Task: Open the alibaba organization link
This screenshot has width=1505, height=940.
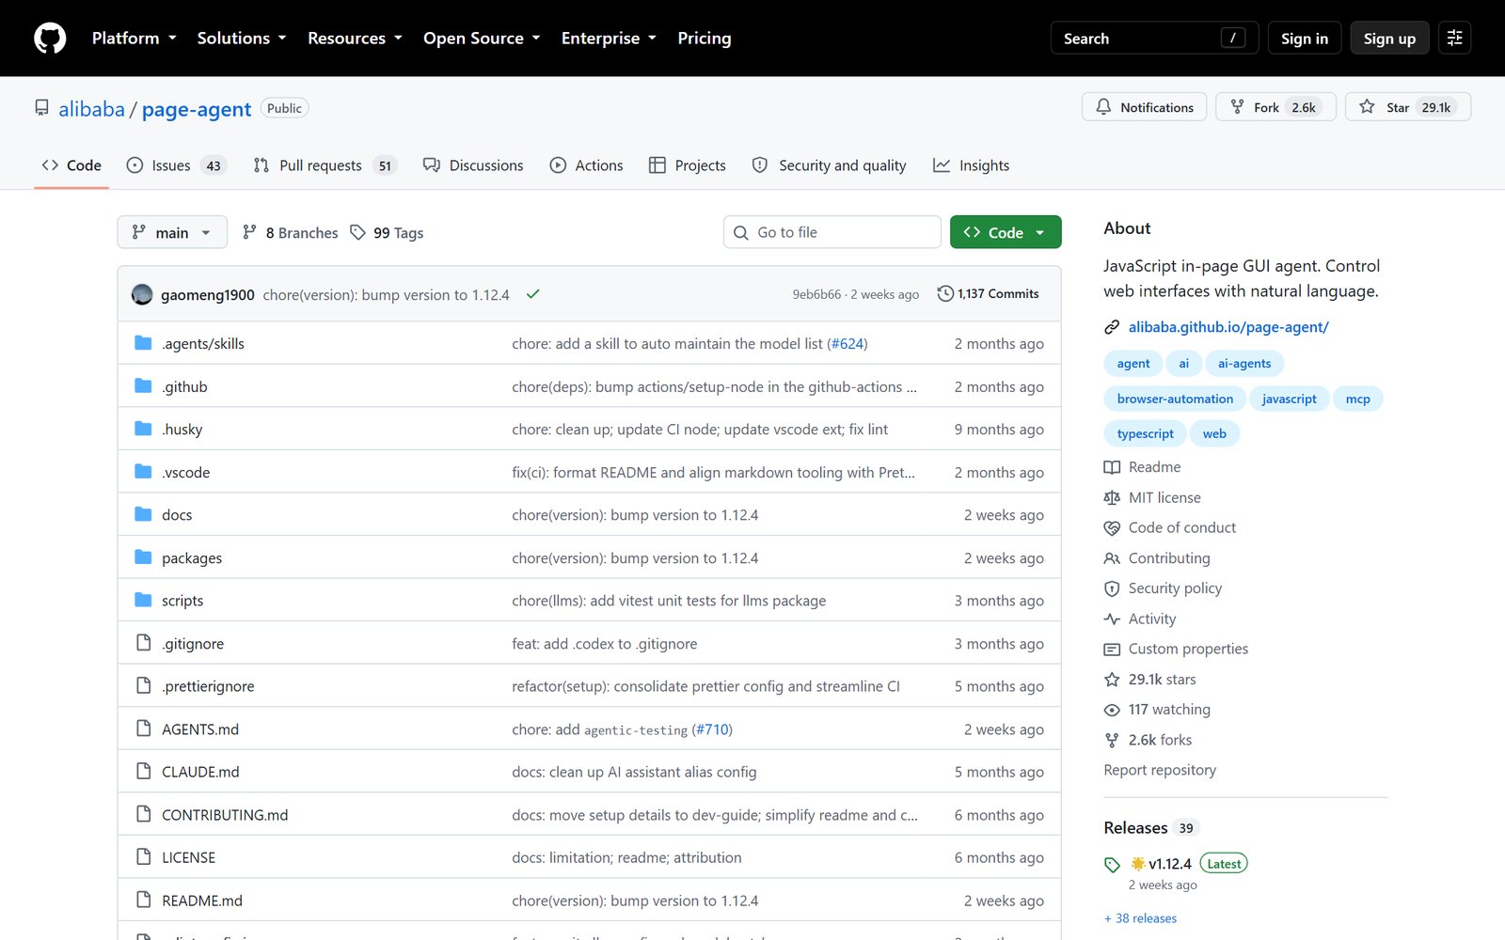Action: 91,109
